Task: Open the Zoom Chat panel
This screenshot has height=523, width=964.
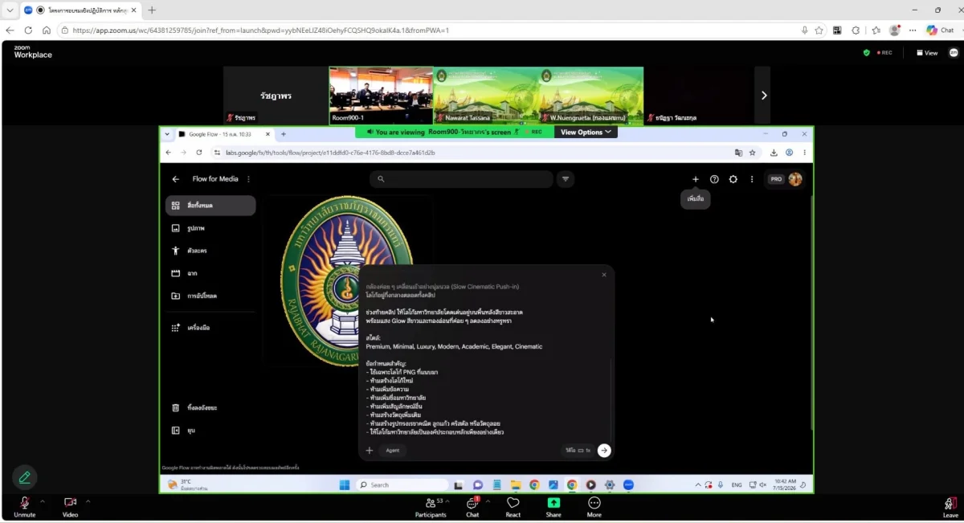Action: 472,507
